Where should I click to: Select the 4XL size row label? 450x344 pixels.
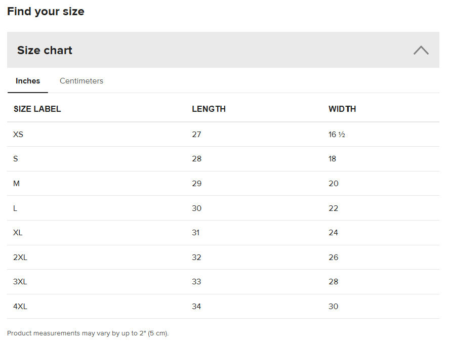tap(20, 306)
